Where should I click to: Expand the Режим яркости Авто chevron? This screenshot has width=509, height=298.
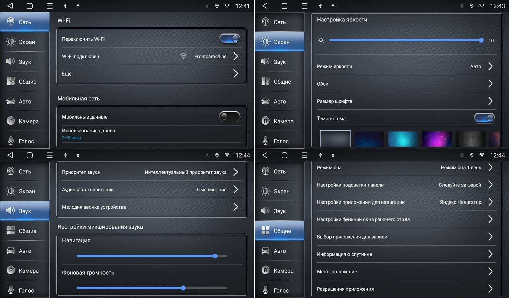(490, 66)
